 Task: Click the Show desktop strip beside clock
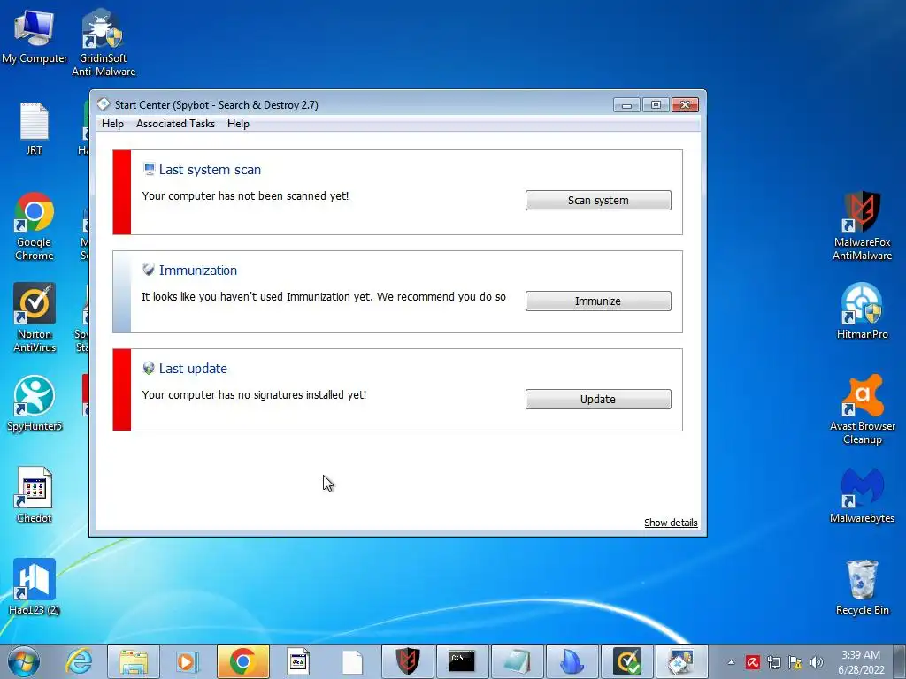point(902,662)
